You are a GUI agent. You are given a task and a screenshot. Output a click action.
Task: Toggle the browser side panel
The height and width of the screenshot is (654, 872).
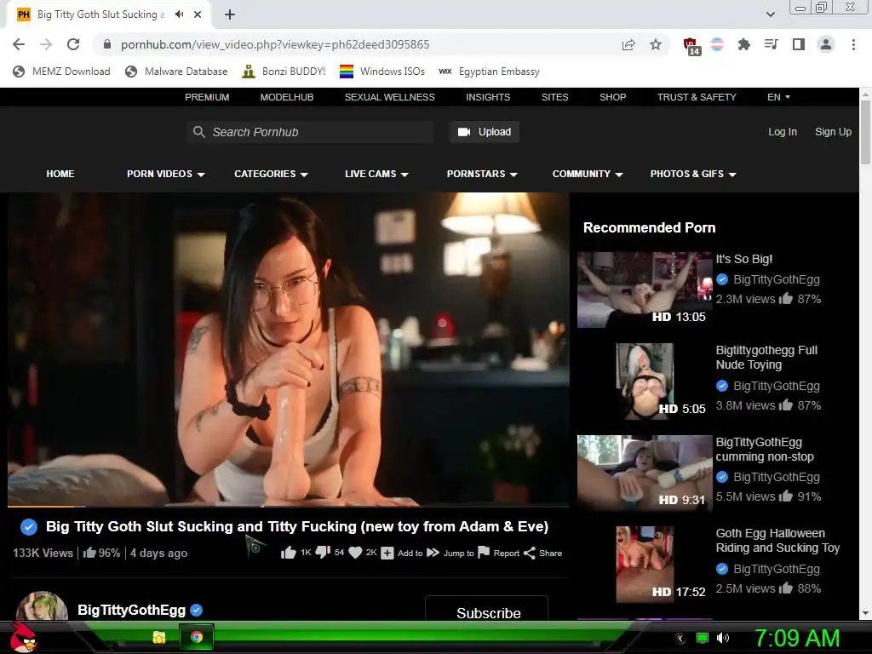(799, 44)
